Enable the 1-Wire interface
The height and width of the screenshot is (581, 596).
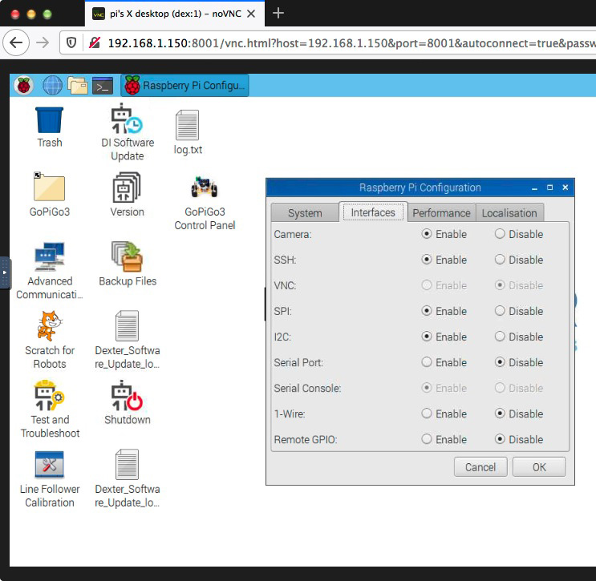click(427, 414)
